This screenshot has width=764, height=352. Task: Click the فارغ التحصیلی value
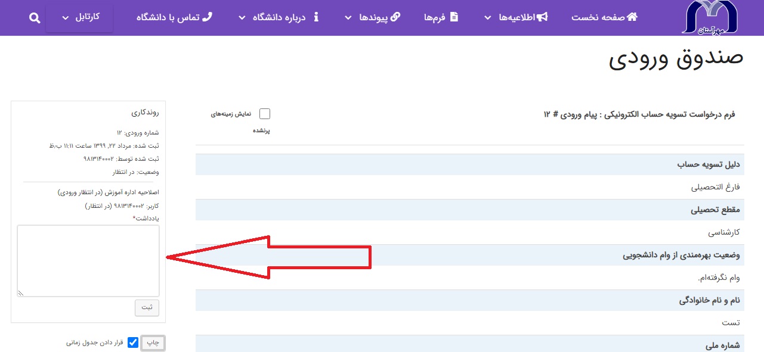point(716,187)
